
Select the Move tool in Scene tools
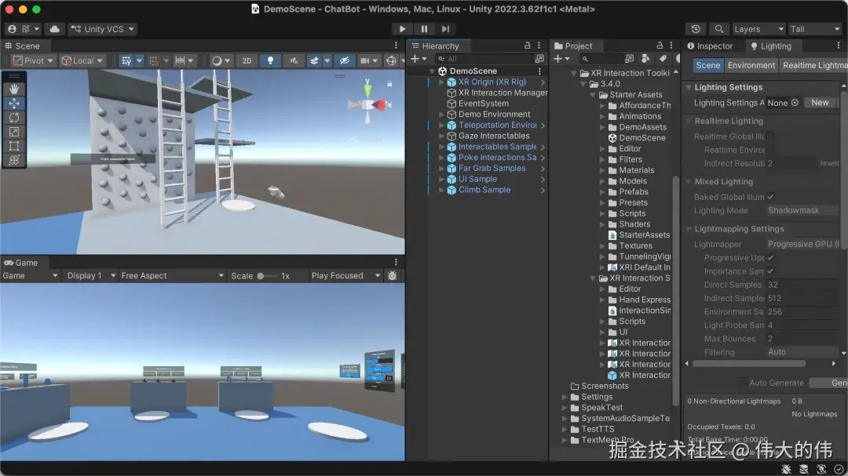pos(14,104)
